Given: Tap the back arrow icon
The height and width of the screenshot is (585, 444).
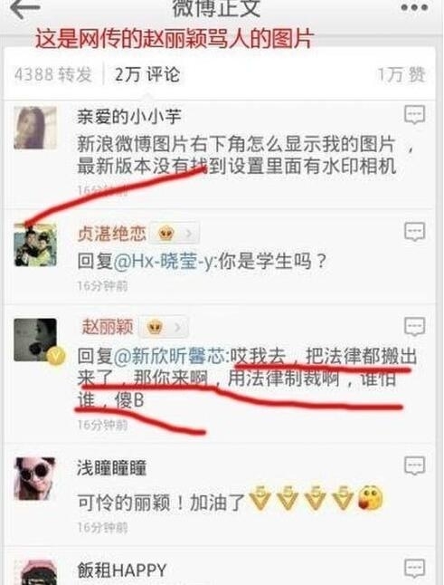Looking at the screenshot, I should pos(24,9).
